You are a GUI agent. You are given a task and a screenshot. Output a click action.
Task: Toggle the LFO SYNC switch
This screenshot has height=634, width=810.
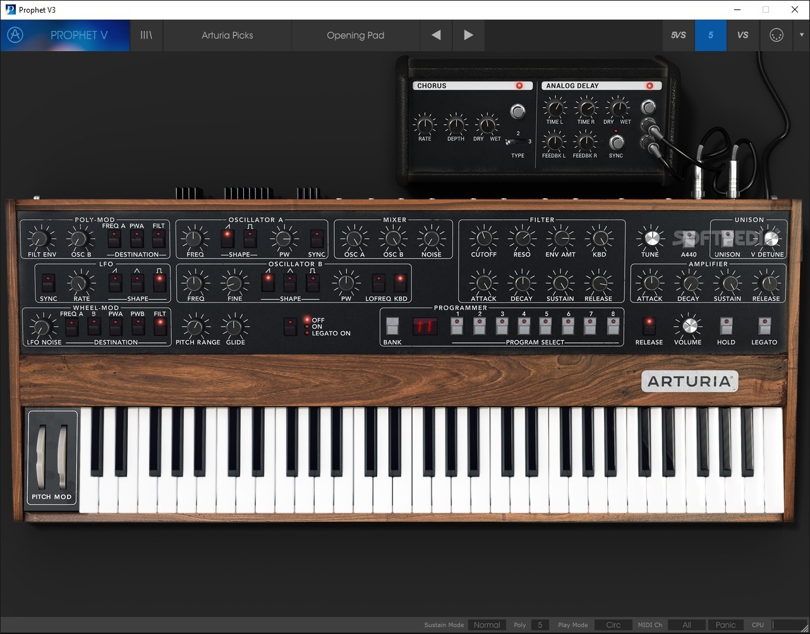point(49,282)
